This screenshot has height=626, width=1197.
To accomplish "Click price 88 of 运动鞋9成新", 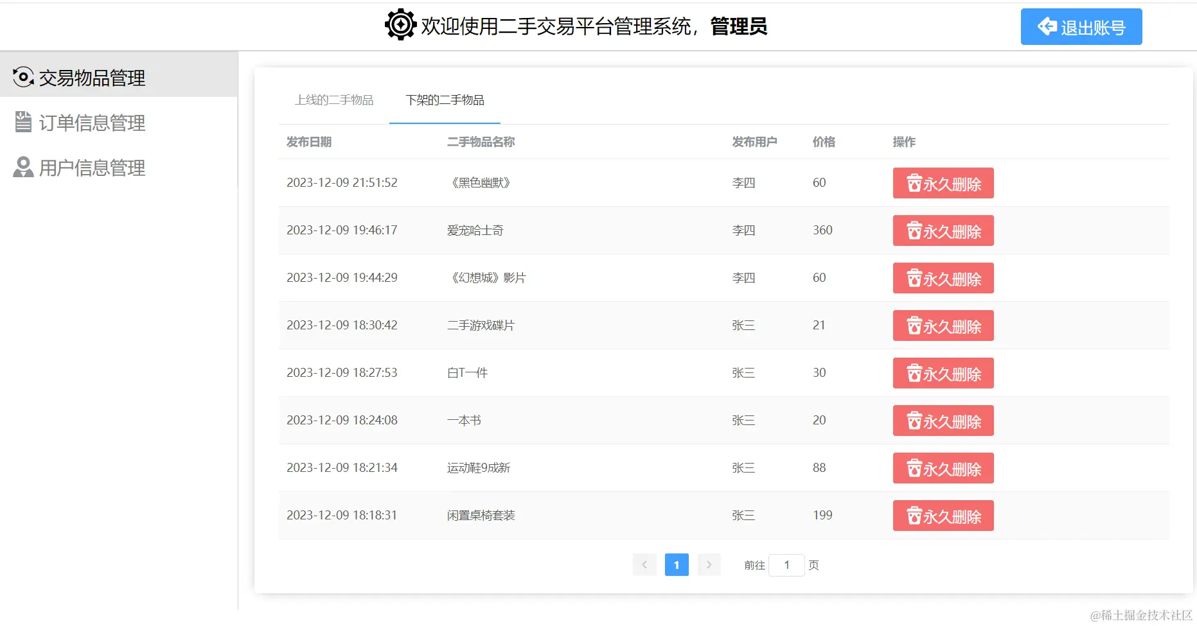I will (819, 468).
